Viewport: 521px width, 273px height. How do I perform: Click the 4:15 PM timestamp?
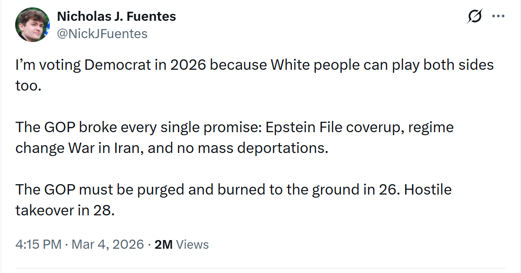click(38, 244)
